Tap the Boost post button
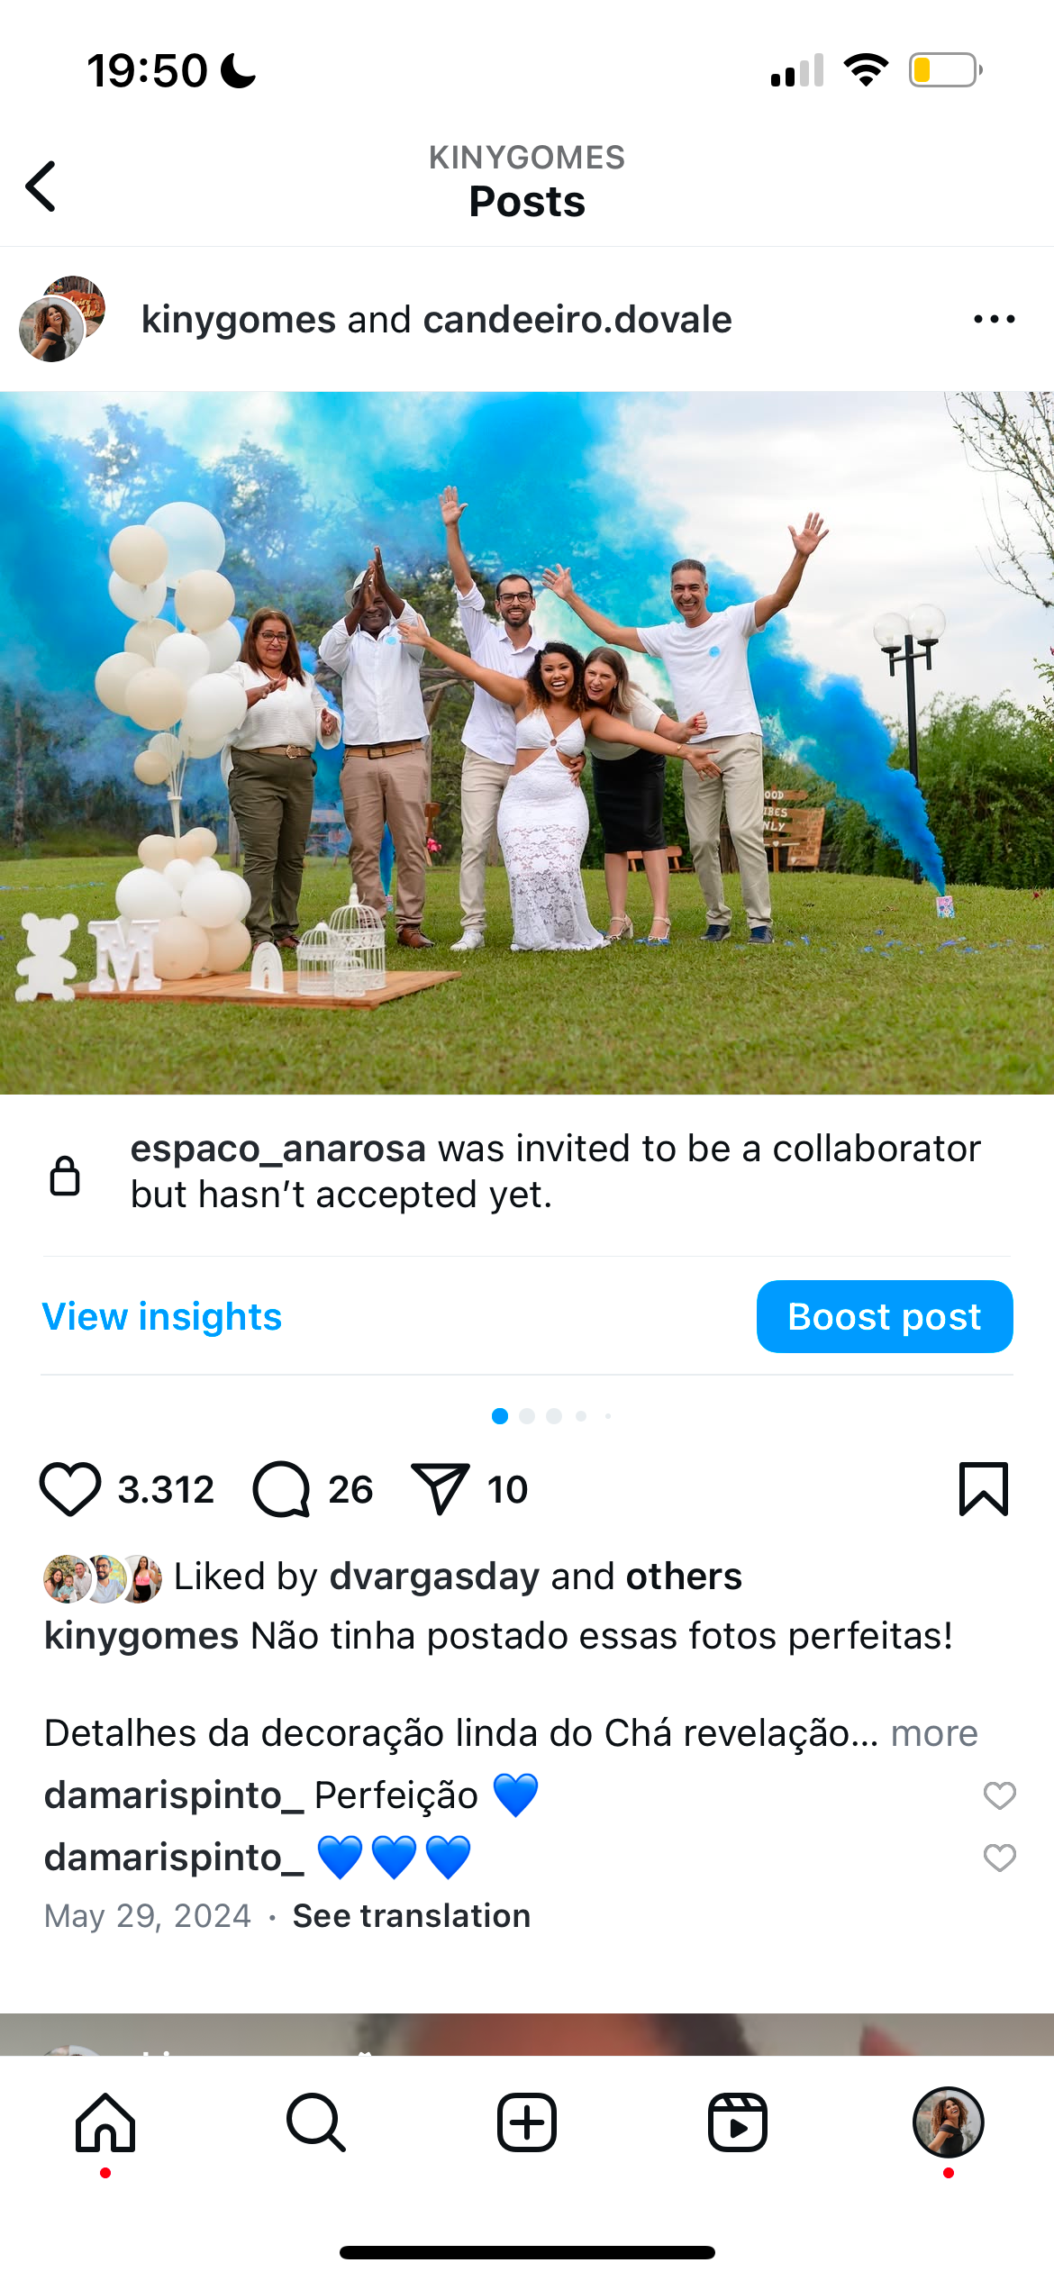 tap(885, 1316)
